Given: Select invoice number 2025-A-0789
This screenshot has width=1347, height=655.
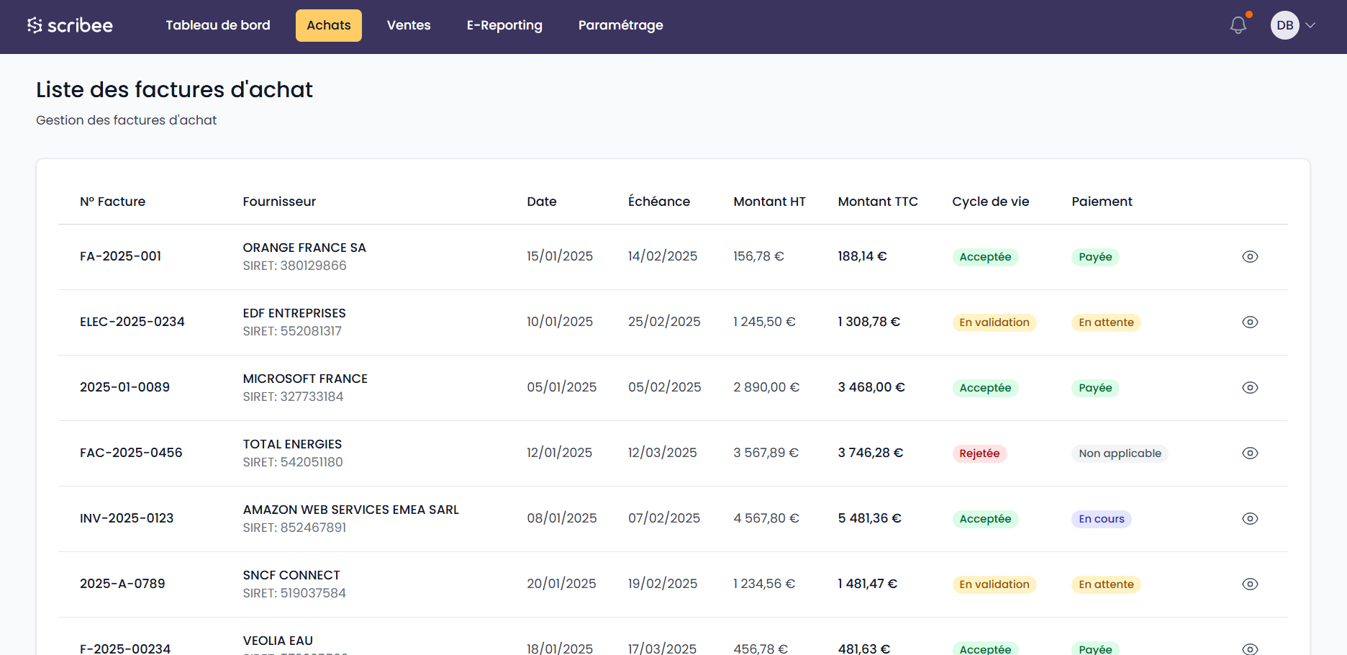Looking at the screenshot, I should point(122,584).
